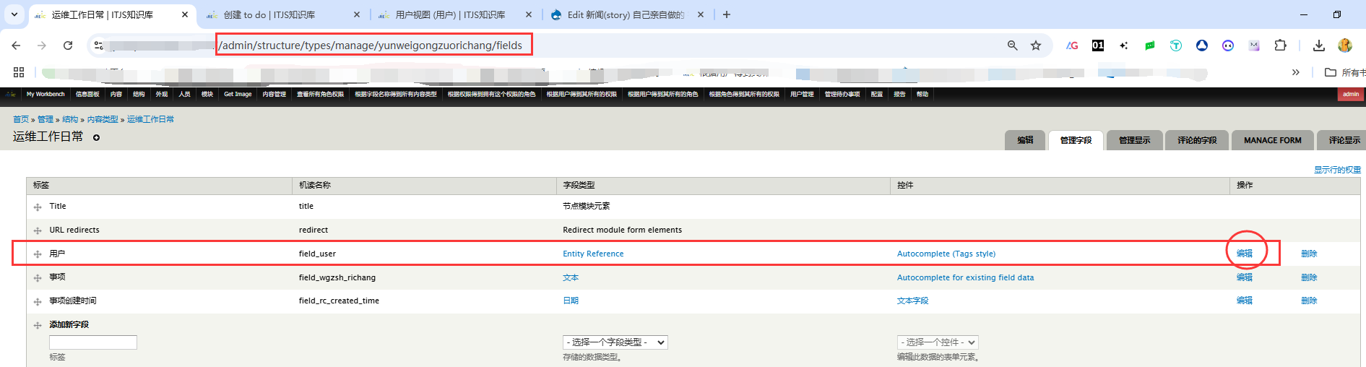
Task: Switch to Edit 新闻(story) browser tab
Action: click(626, 14)
